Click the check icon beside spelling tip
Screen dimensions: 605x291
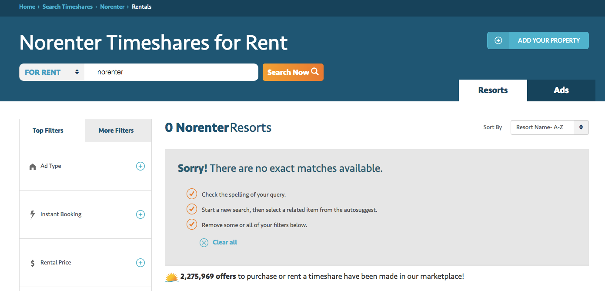coord(192,194)
